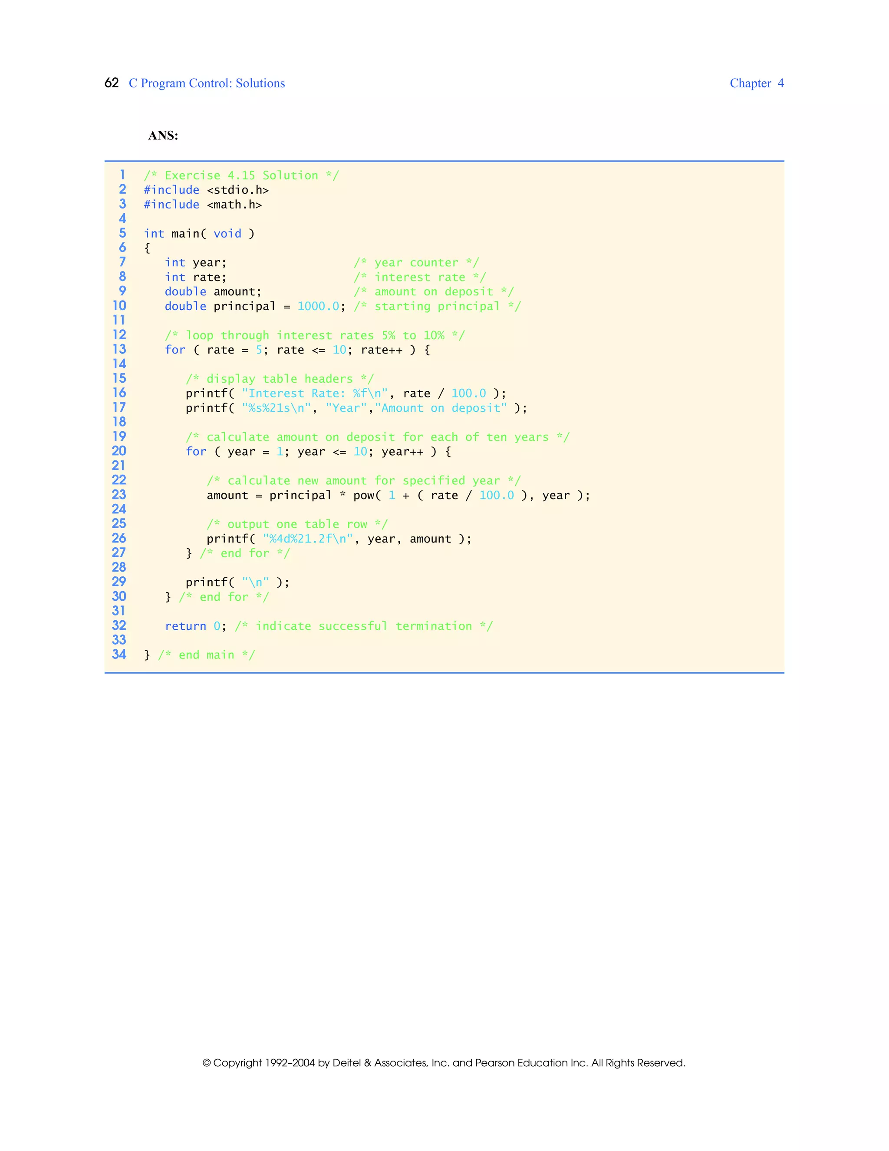The width and height of the screenshot is (889, 1151).
Task: Click the comment '/* year counter */'
Action: click(x=416, y=262)
